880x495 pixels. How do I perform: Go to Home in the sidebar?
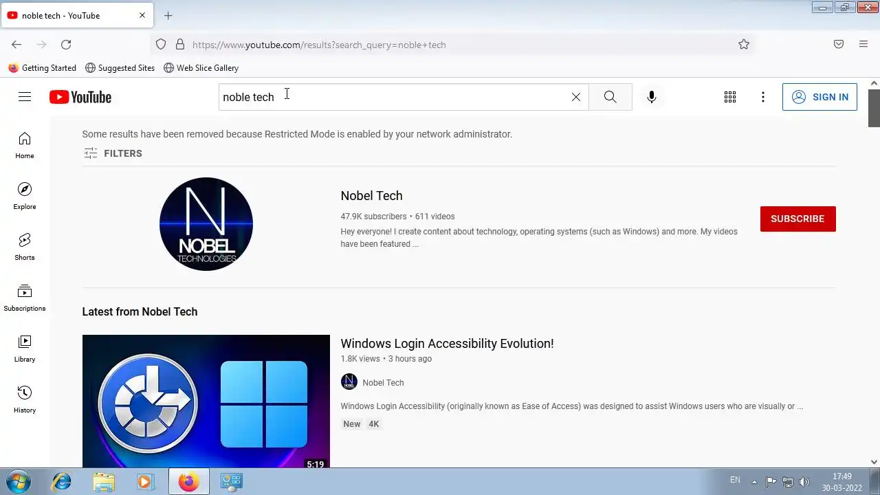[25, 145]
